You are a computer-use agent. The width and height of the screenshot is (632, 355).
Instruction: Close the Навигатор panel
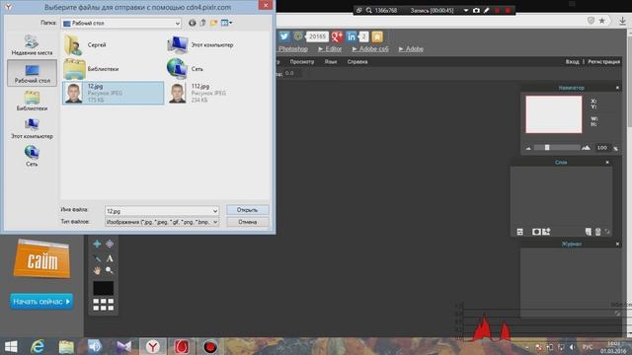point(617,88)
